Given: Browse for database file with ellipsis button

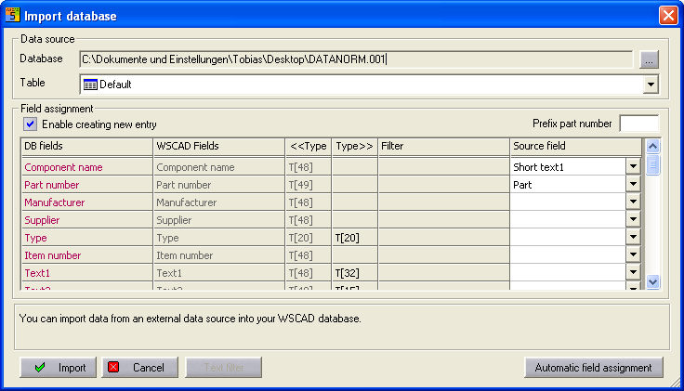Looking at the screenshot, I should click(x=649, y=59).
